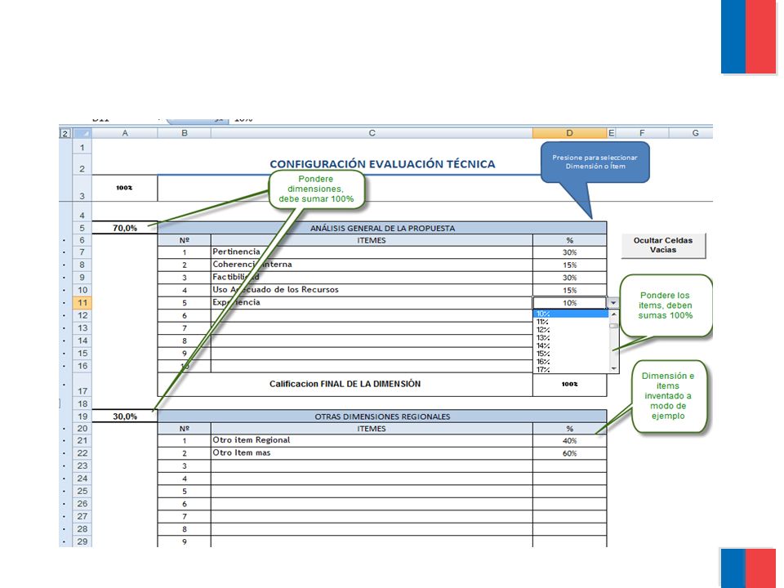Click the 30% cell for Factibilidad

(x=569, y=278)
